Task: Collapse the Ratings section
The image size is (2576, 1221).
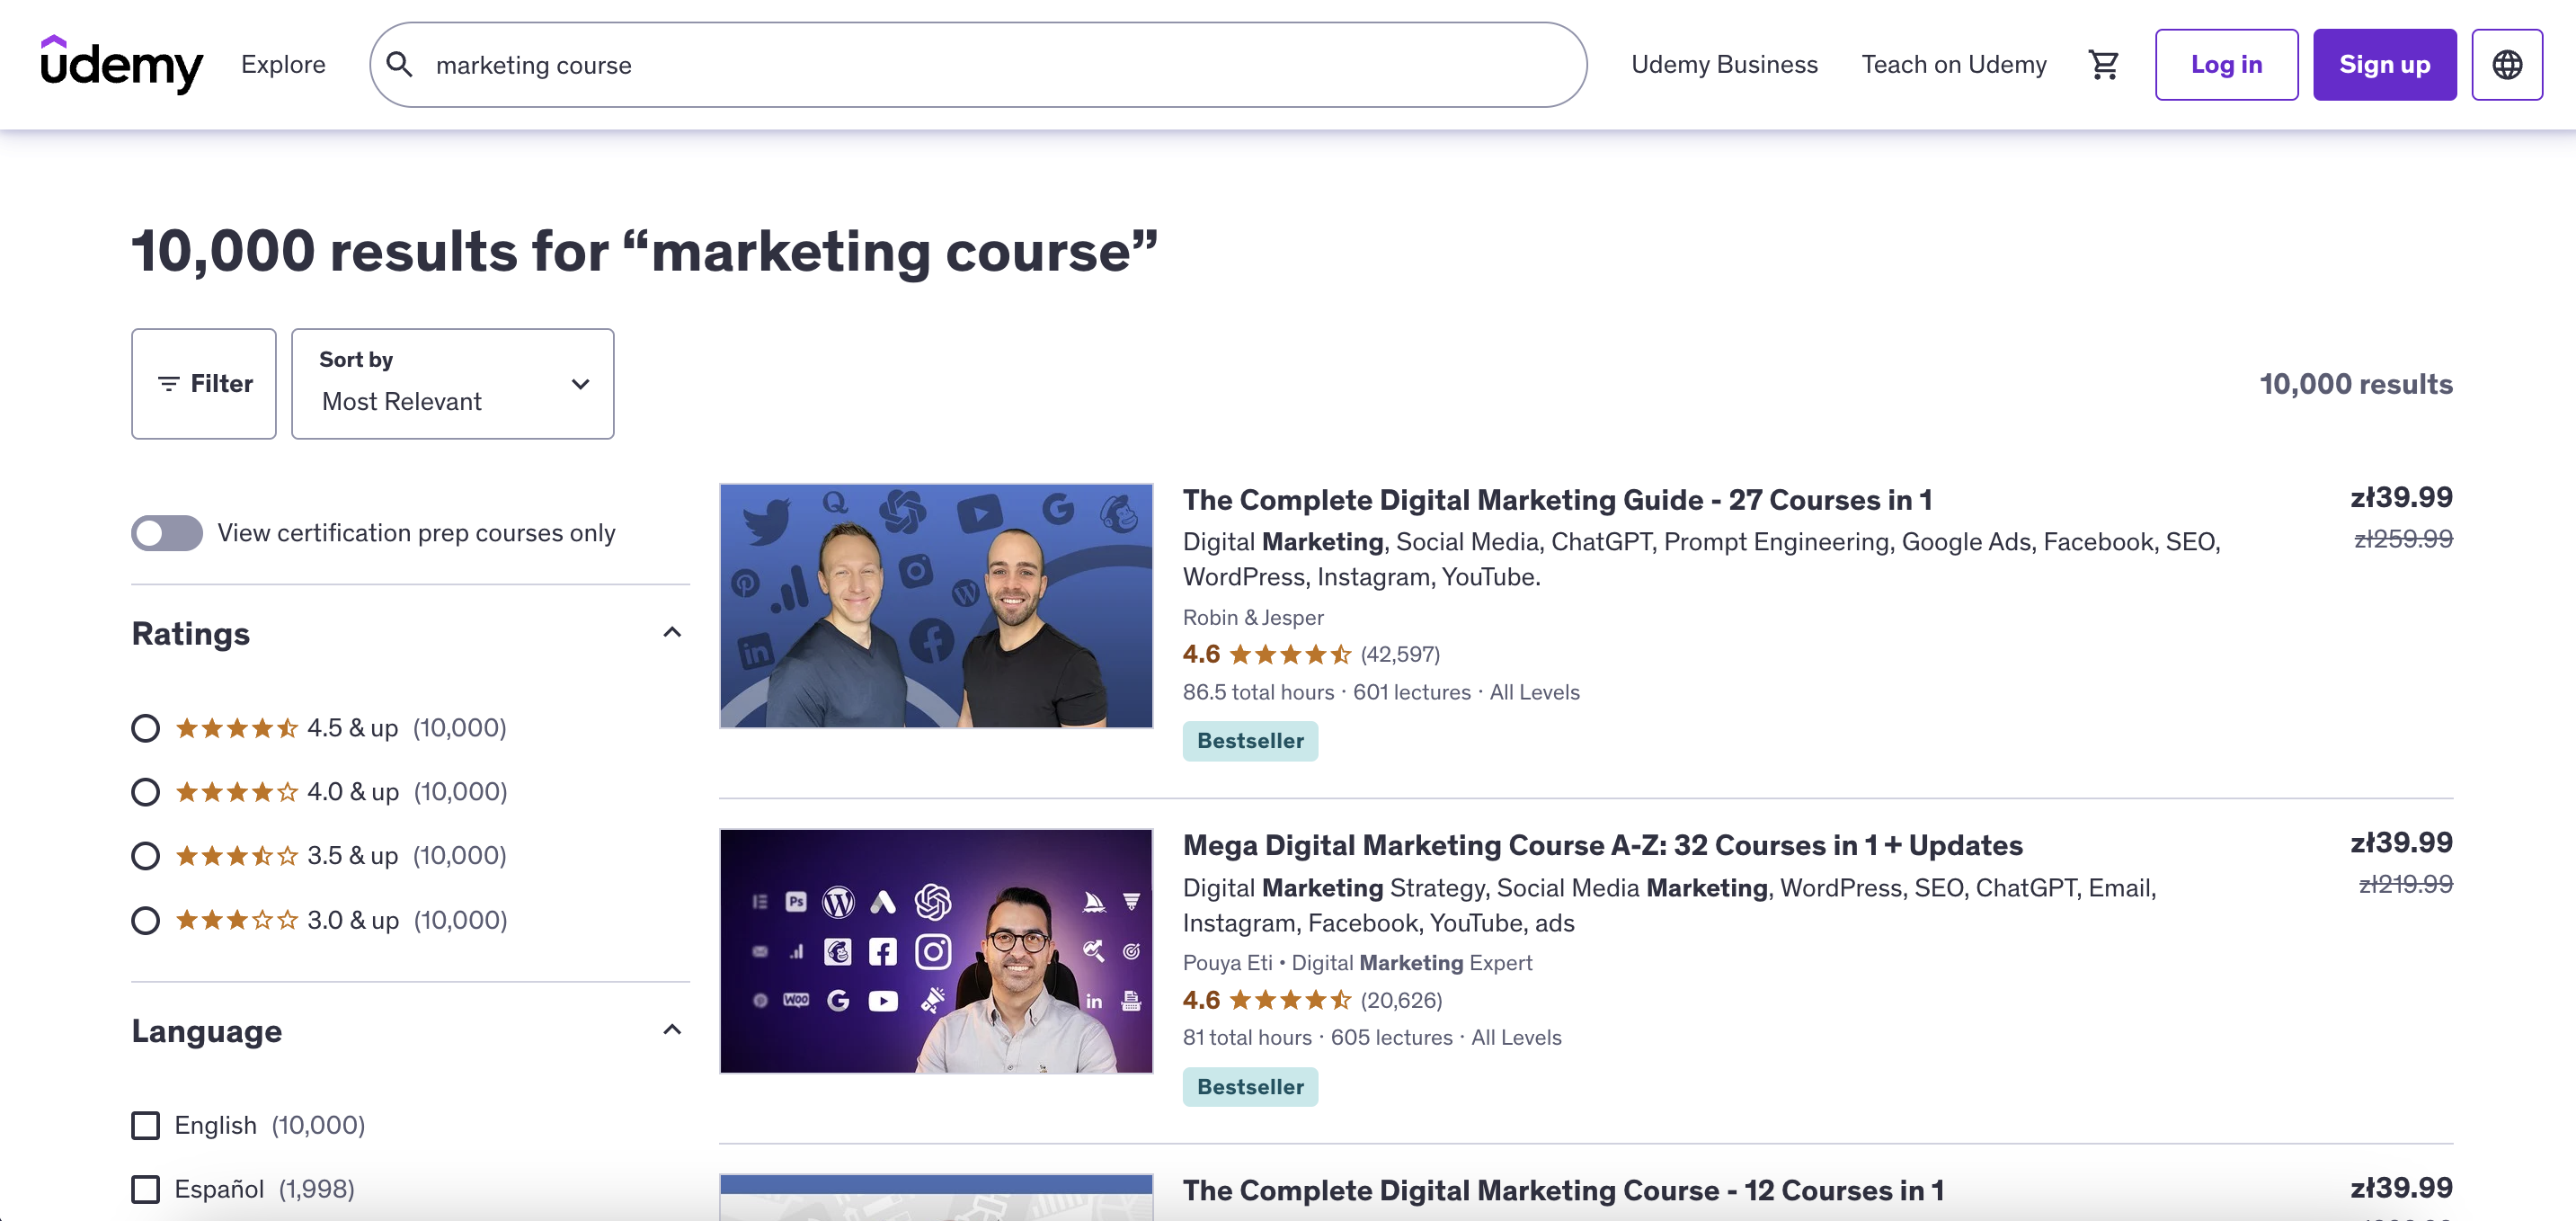Action: pos(672,632)
